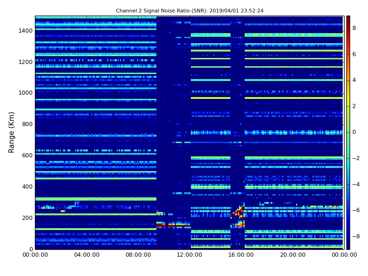
Task: Click the 1000 range tick label
Action: coord(26,93)
